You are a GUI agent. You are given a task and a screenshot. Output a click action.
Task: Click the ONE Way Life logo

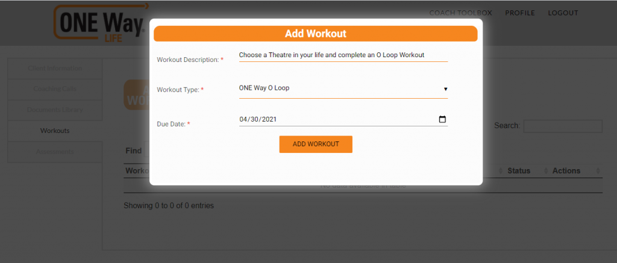tap(101, 23)
